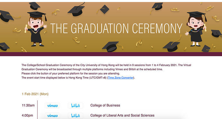Viewport: 222px width, 119px height.
Task: Click the College of Business session name
Action: pos(105,105)
